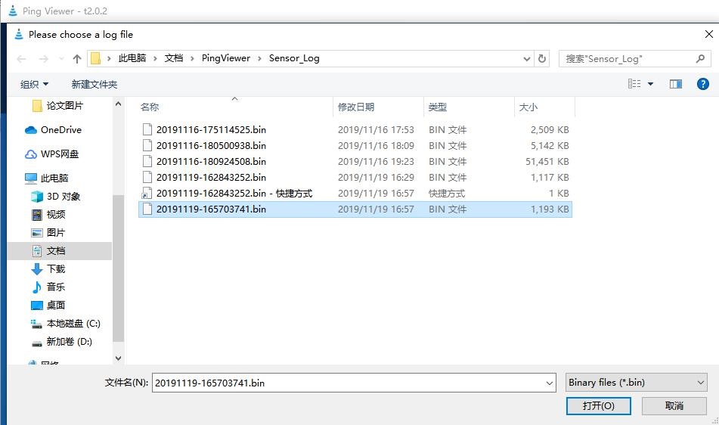Sort by 修改日期 column header
719x425 pixels.
[x=356, y=107]
